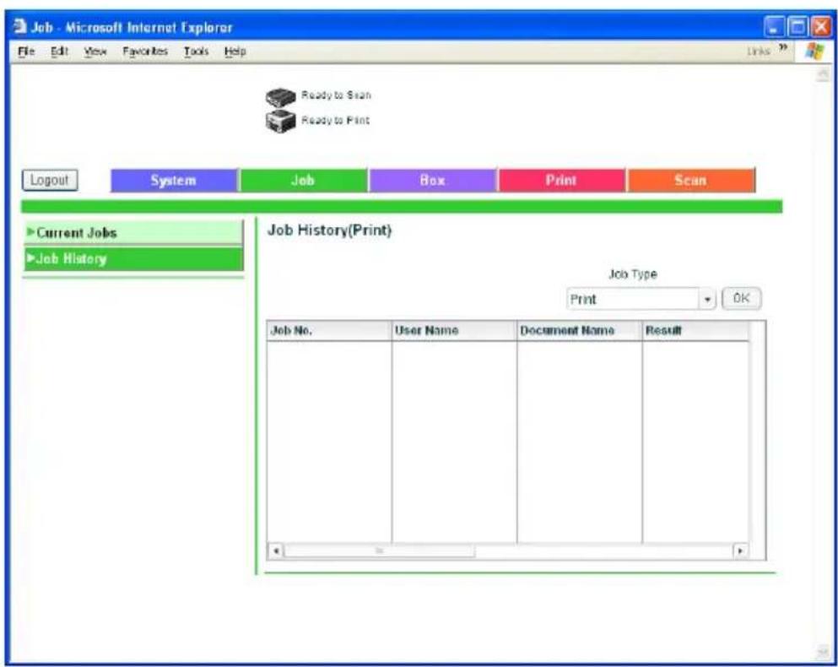Click the User Name column header
838x667 pixels.
click(x=454, y=331)
